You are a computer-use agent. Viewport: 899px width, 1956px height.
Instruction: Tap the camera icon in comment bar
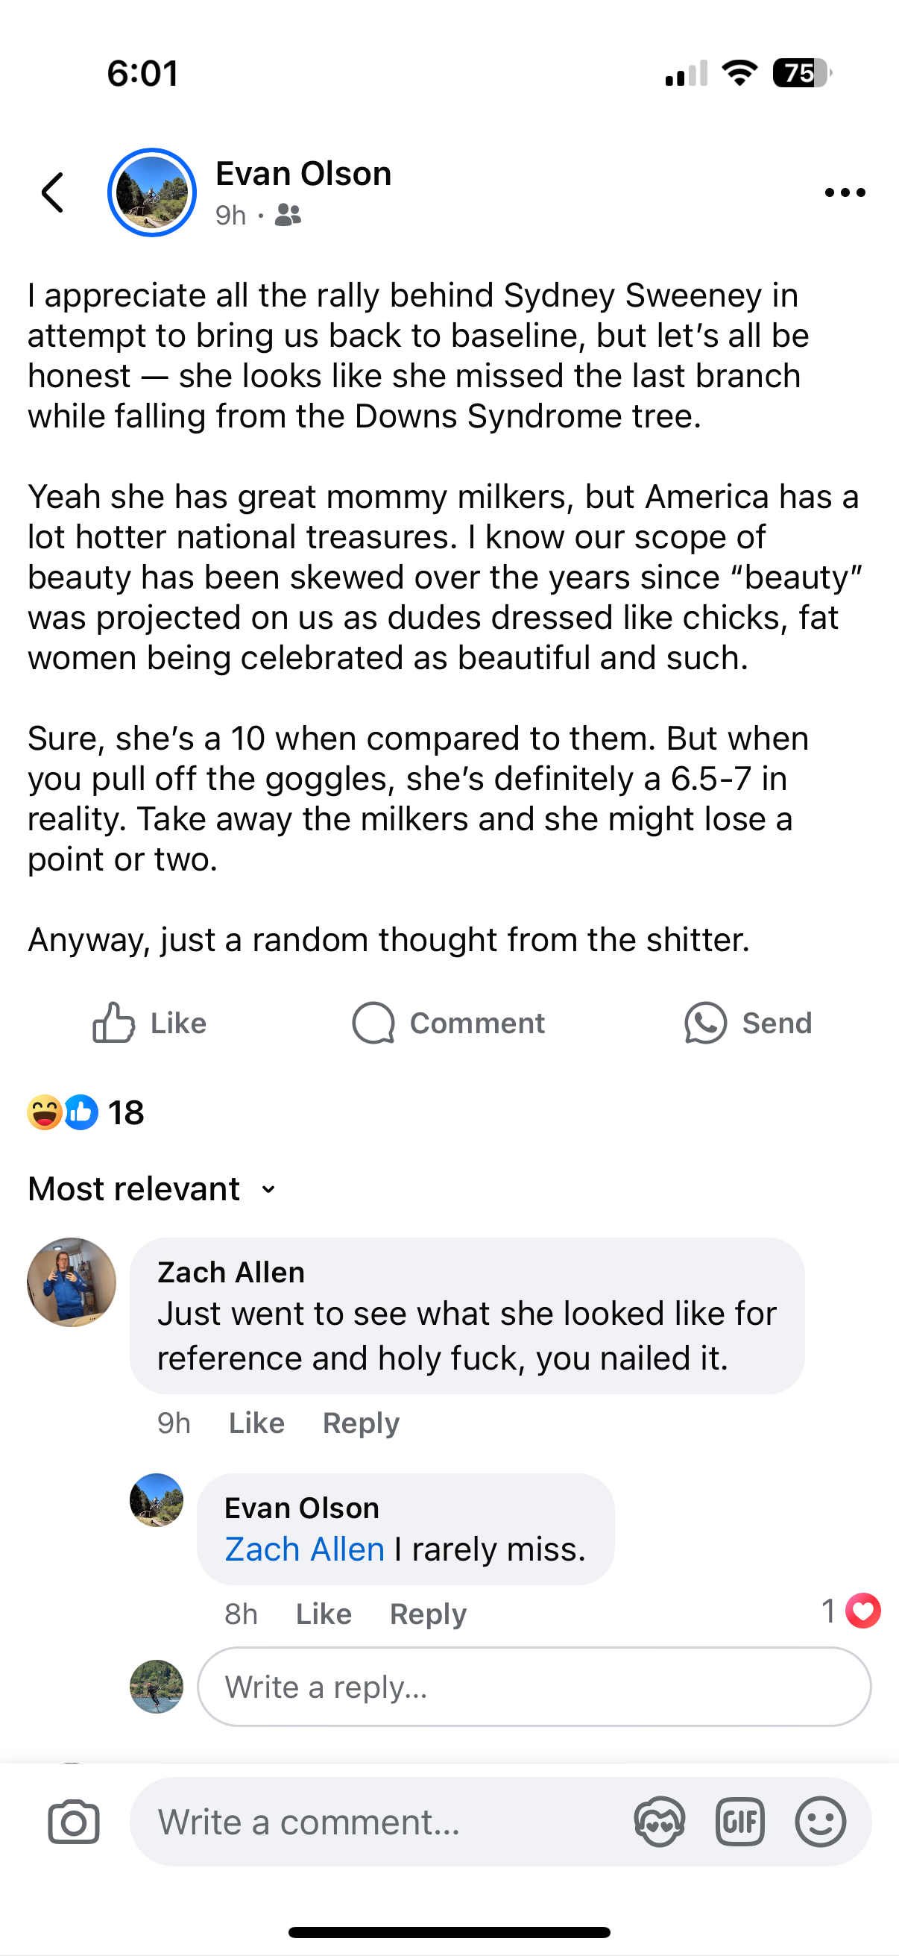(x=74, y=1822)
